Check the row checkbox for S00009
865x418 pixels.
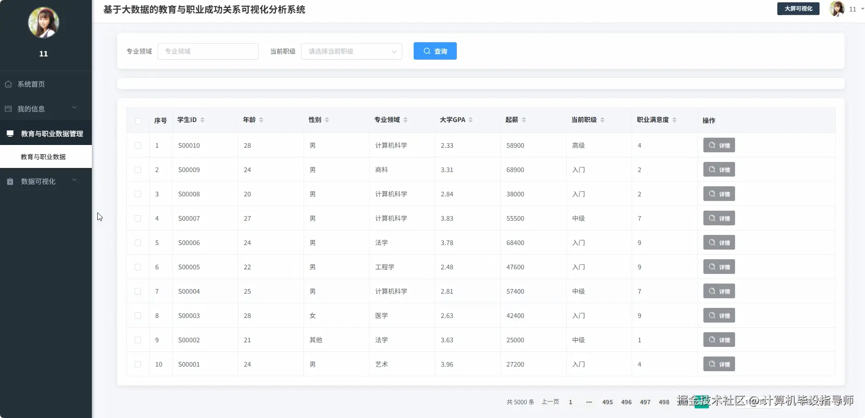138,170
